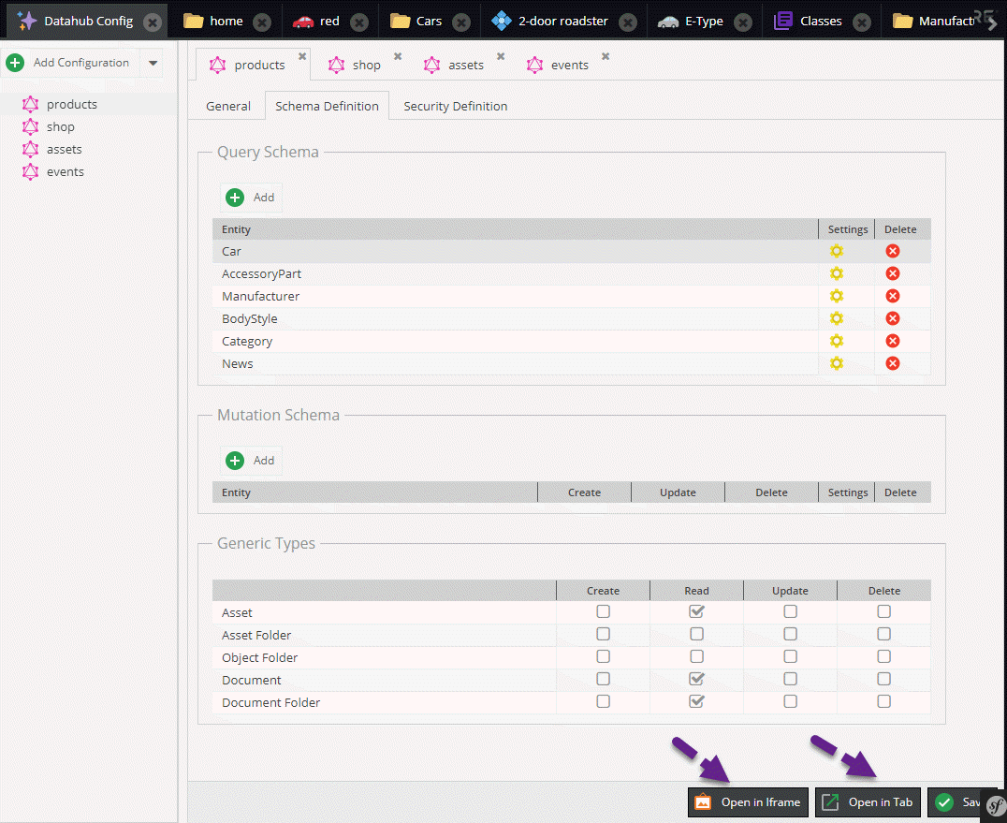Open settings gear for Category entity
This screenshot has height=823, width=1007.
(837, 341)
